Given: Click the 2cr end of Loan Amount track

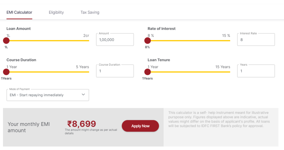Looking at the screenshot, I should (88, 40).
